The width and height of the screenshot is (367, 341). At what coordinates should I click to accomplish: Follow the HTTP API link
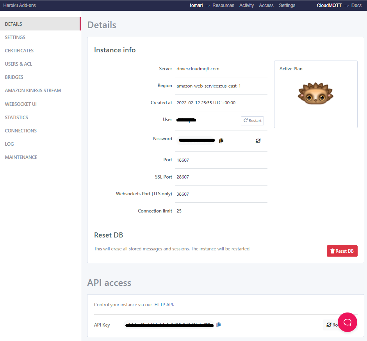coord(164,304)
